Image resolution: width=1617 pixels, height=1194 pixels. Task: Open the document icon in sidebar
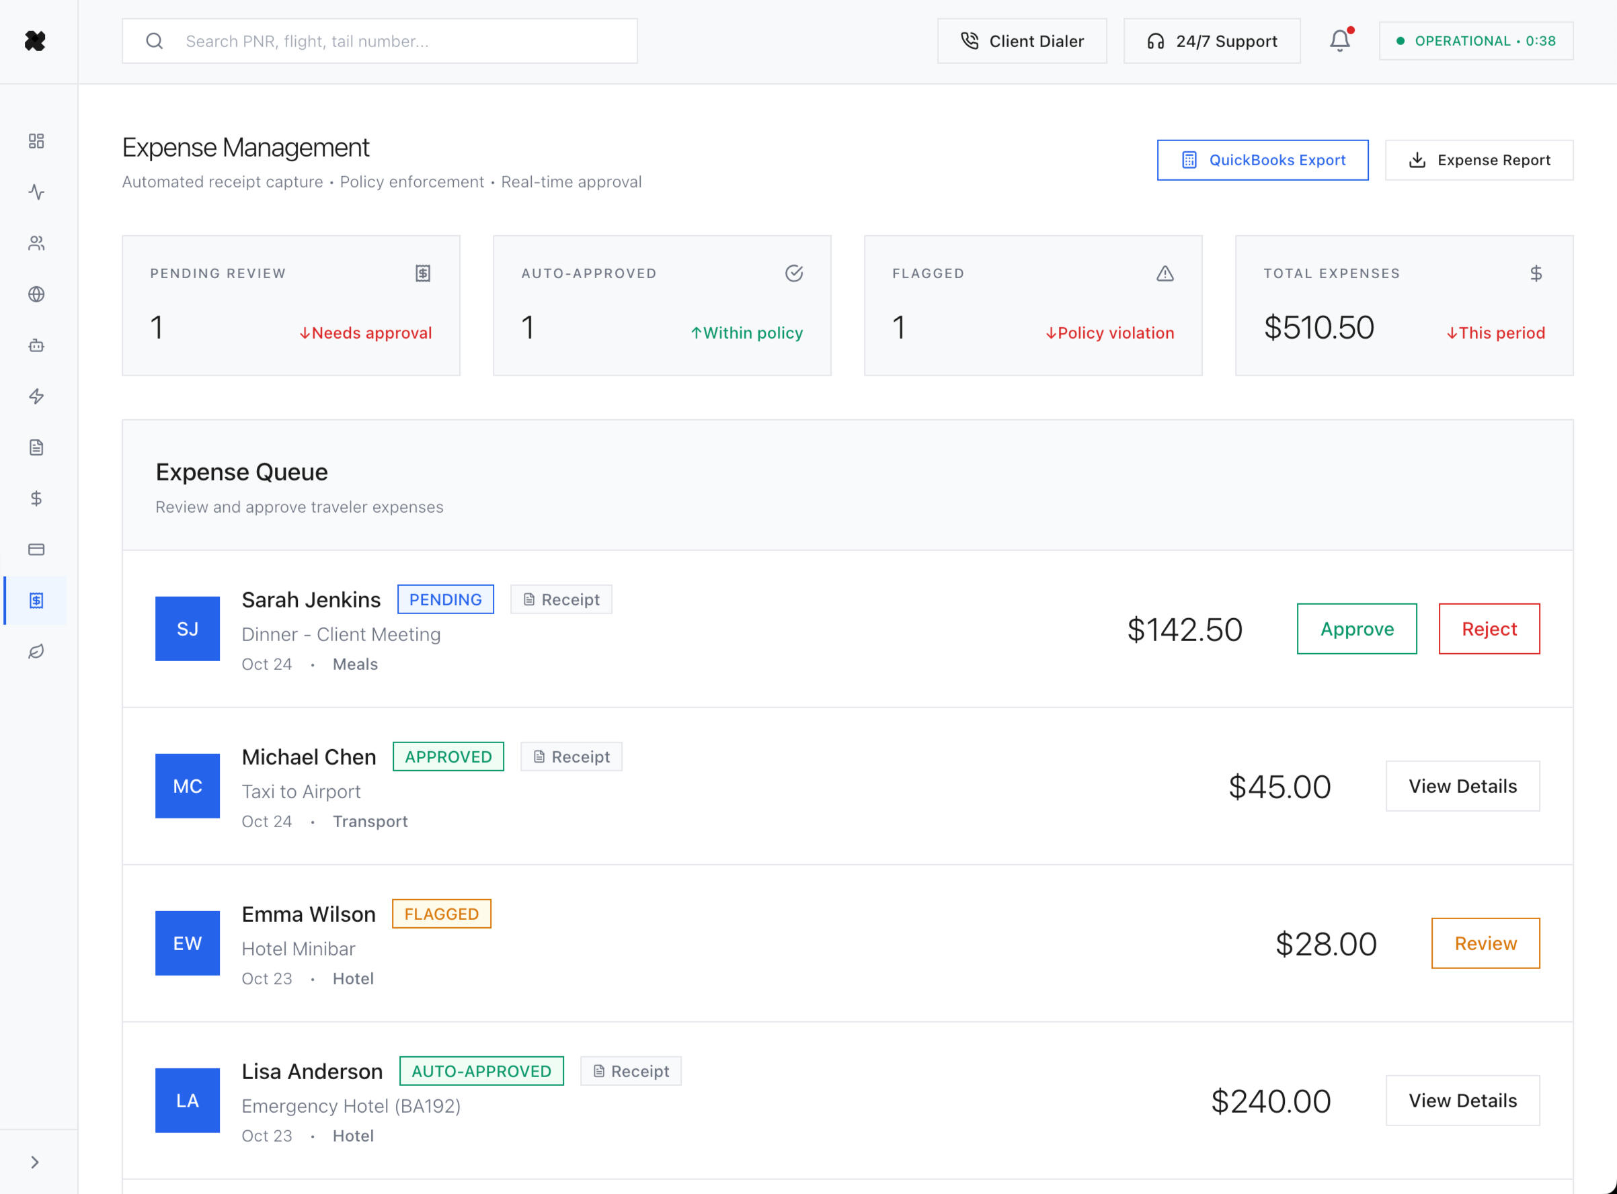(x=36, y=447)
